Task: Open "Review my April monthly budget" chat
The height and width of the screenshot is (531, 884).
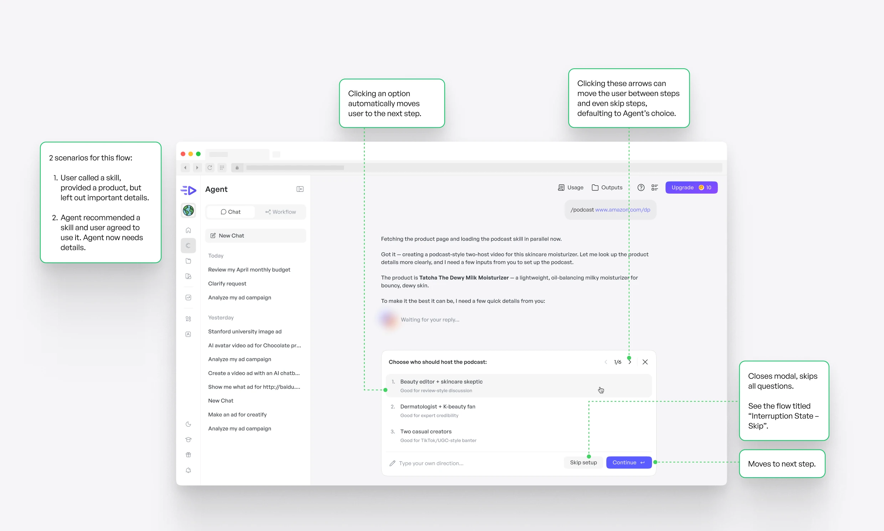Action: (x=249, y=269)
